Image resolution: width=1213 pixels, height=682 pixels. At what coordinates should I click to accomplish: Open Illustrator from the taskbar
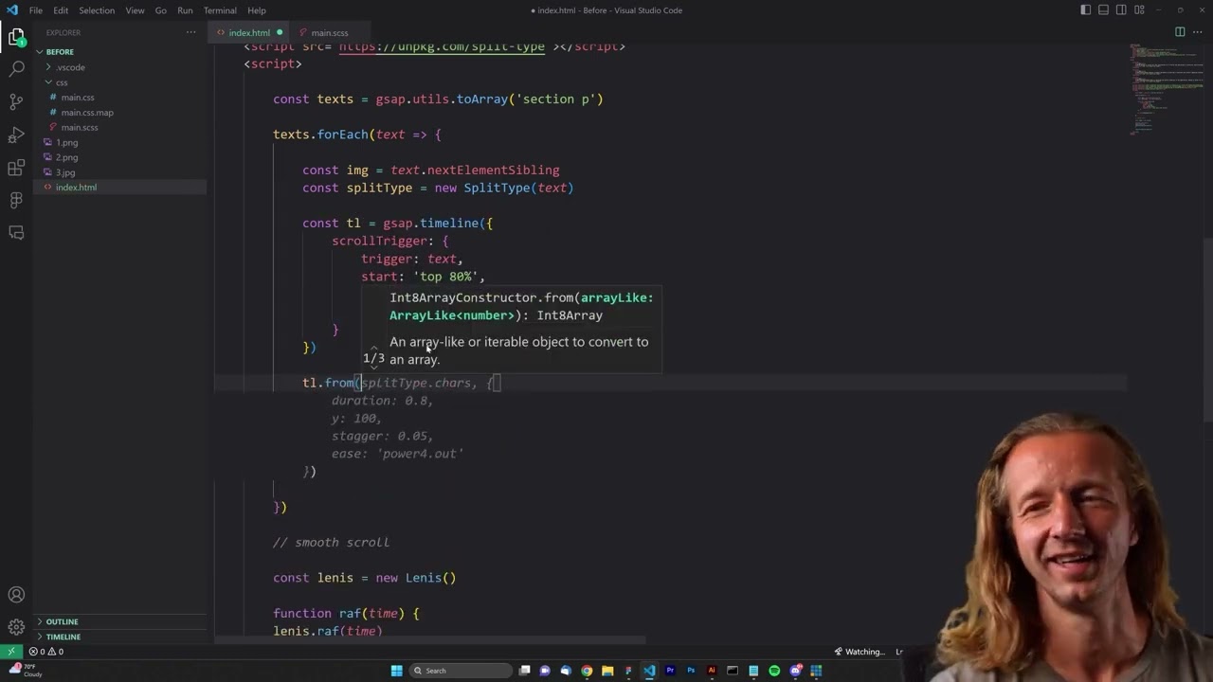(x=712, y=671)
